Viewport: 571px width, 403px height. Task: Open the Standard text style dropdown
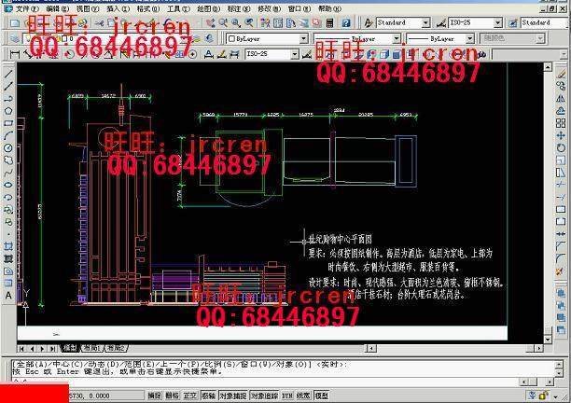(425, 23)
